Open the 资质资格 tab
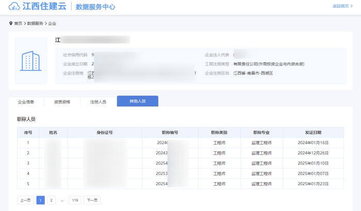361x211 pixels. coord(62,102)
